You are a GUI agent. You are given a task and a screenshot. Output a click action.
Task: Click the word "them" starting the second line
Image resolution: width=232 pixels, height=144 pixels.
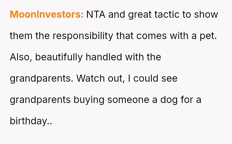tap(21, 36)
